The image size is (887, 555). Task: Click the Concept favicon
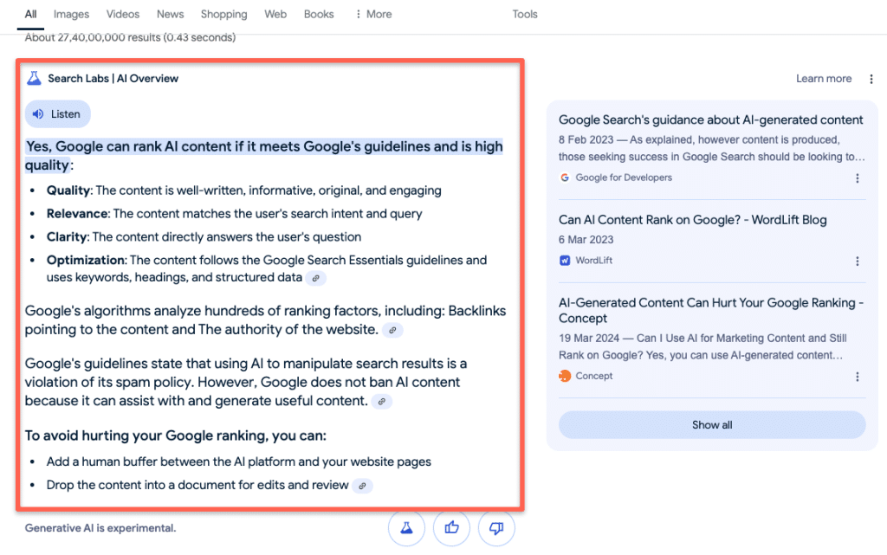tap(563, 376)
